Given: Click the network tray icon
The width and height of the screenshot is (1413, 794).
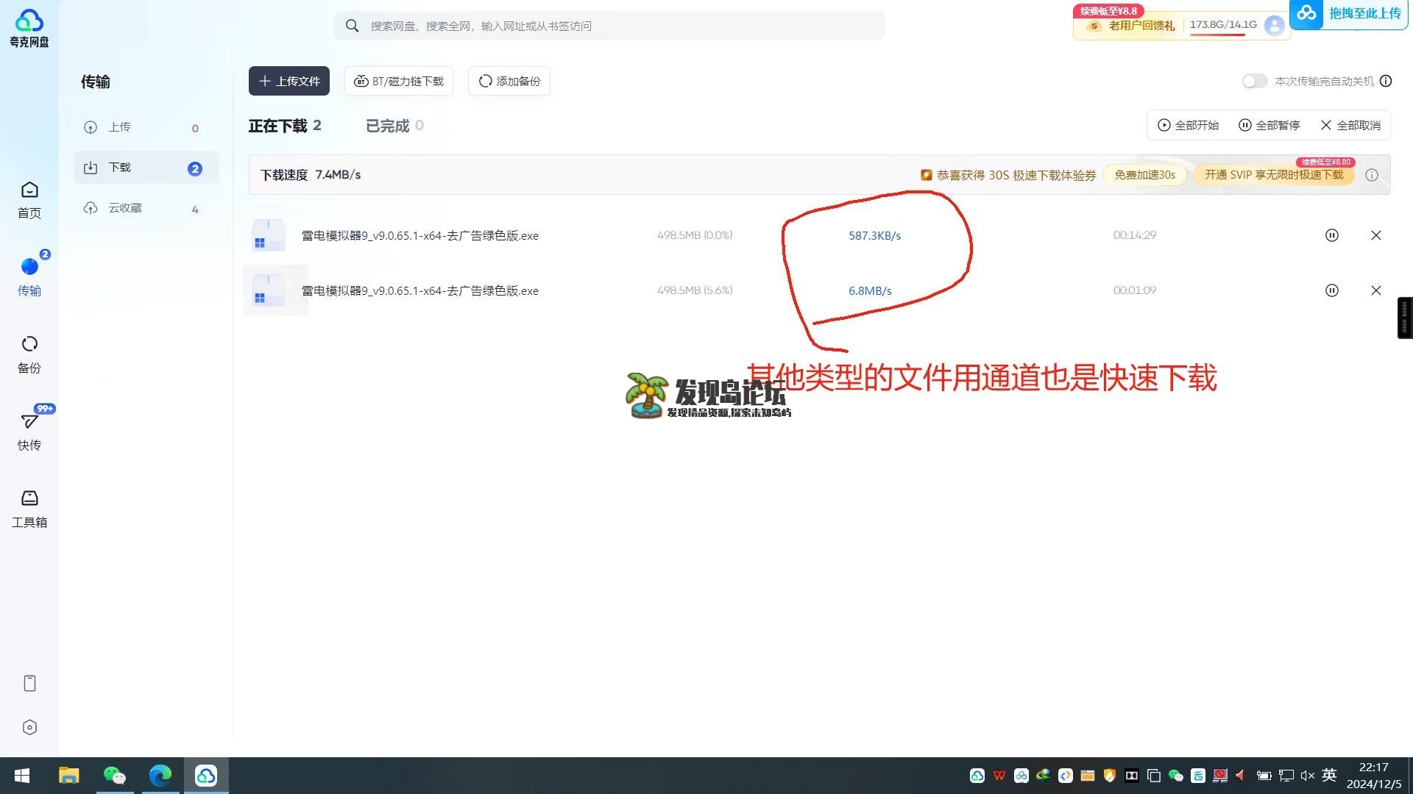Looking at the screenshot, I should pyautogui.click(x=1286, y=776).
